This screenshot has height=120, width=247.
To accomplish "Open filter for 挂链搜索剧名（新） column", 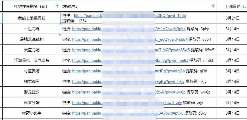I will 57,6.
